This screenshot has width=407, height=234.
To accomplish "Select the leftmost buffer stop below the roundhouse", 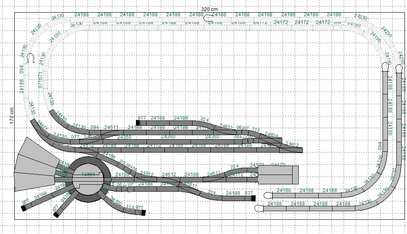I will tap(24, 206).
